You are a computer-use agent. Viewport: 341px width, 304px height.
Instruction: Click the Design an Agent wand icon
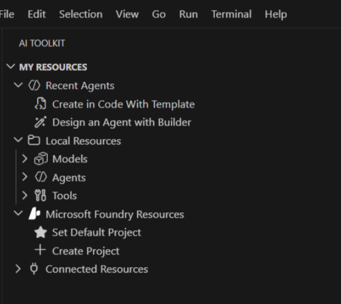tap(40, 122)
